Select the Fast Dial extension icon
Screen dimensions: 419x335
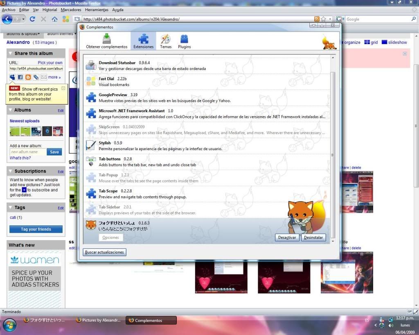pyautogui.click(x=91, y=81)
